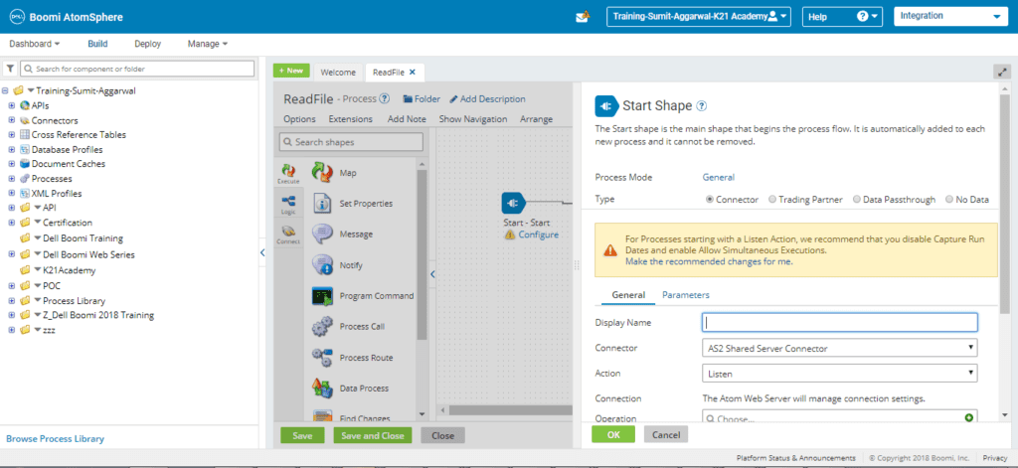The height and width of the screenshot is (468, 1018).
Task: Click the ReadFile Process help icon
Action: tap(385, 99)
